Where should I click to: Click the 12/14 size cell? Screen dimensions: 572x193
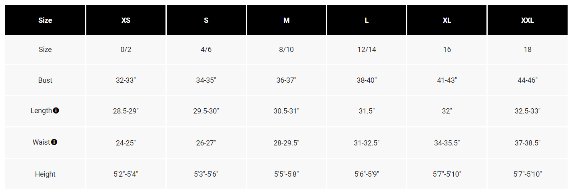coord(367,50)
